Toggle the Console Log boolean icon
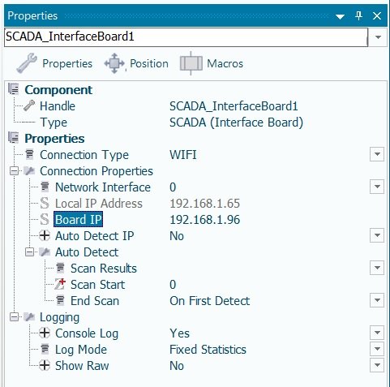 45,333
